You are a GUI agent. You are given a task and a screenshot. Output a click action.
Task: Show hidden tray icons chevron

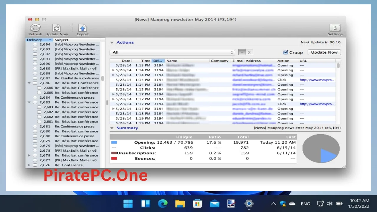click(273, 203)
